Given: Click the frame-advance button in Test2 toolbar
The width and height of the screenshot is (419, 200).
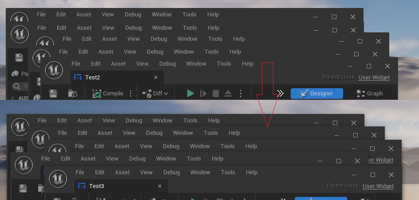Looking at the screenshot, I should 203,94.
